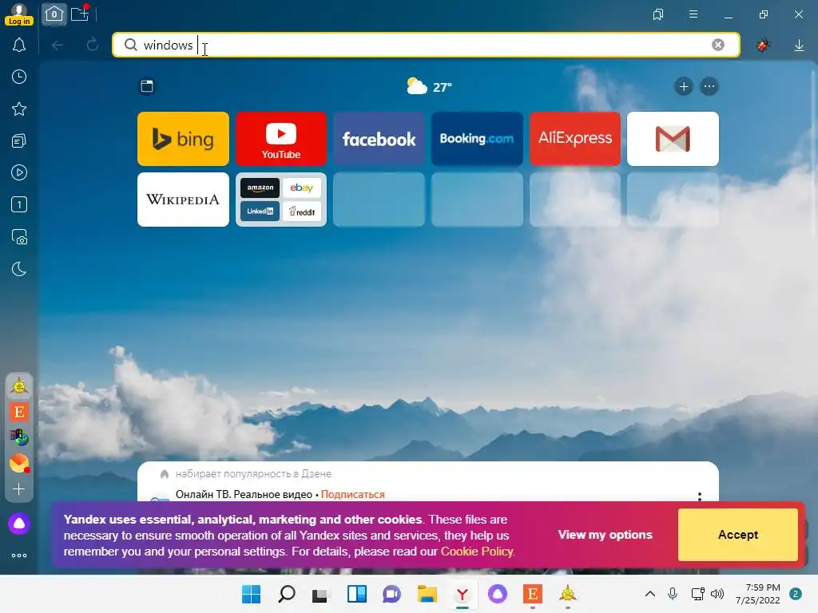The image size is (818, 613).
Task: Toggle night mode moon icon
Action: tap(19, 270)
